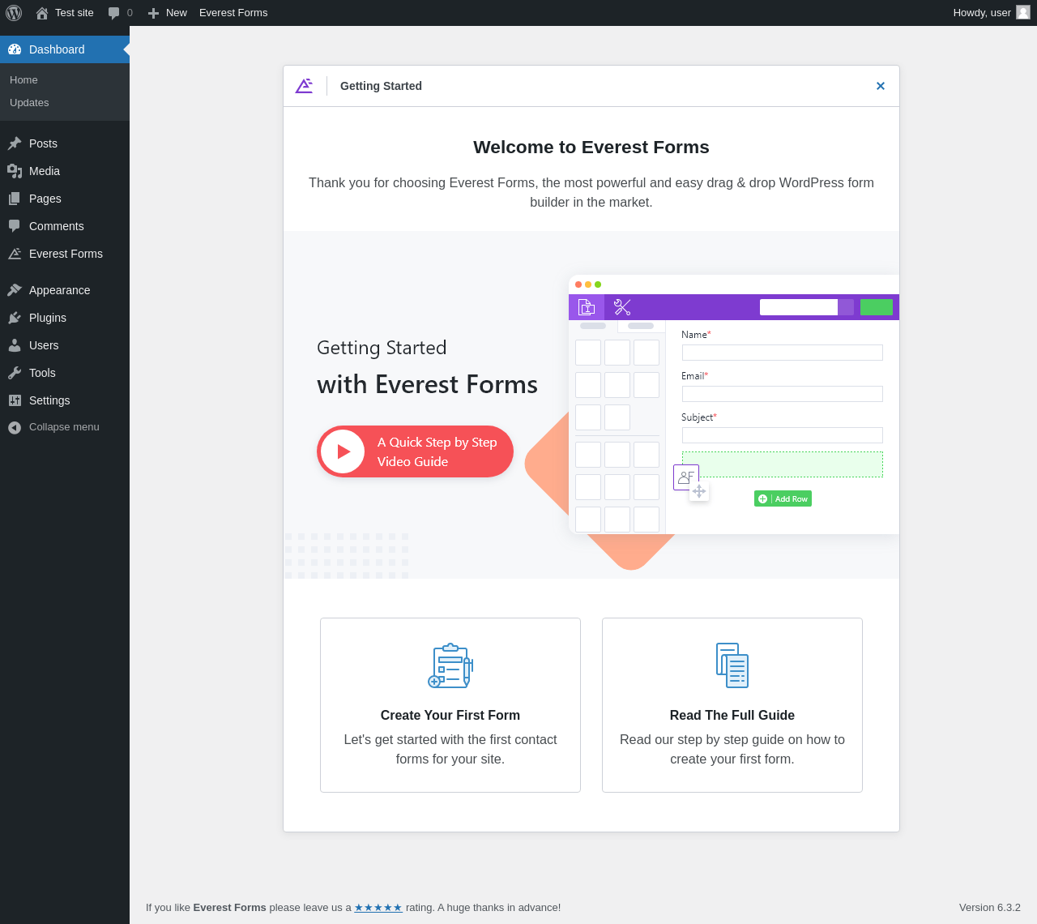This screenshot has height=924, width=1037.
Task: Click the Users person icon
Action: pos(15,345)
